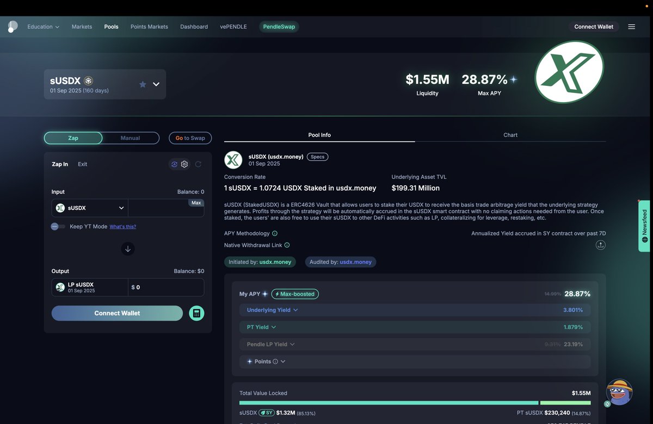Open Points Markets in navigation
The width and height of the screenshot is (653, 424).
click(149, 27)
